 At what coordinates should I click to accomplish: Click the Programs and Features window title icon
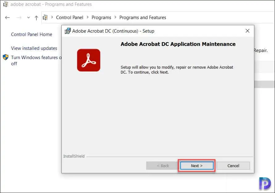click(x=6, y=4)
